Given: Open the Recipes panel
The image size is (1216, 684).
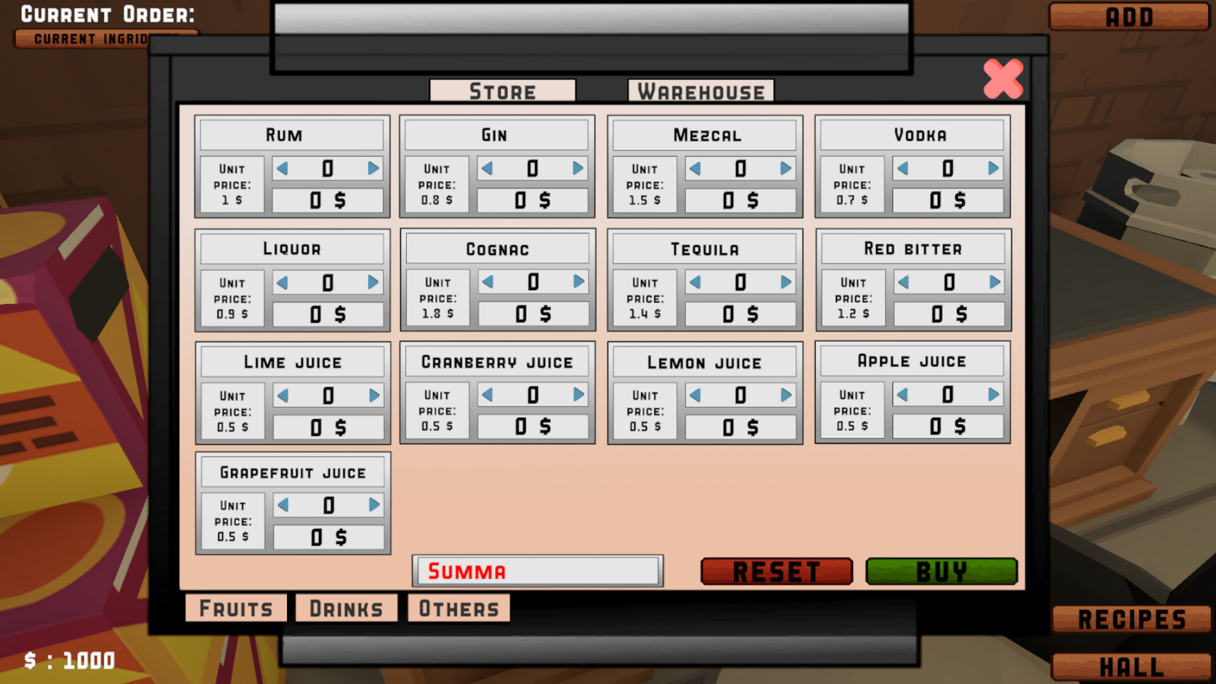Looking at the screenshot, I should 1132,617.
